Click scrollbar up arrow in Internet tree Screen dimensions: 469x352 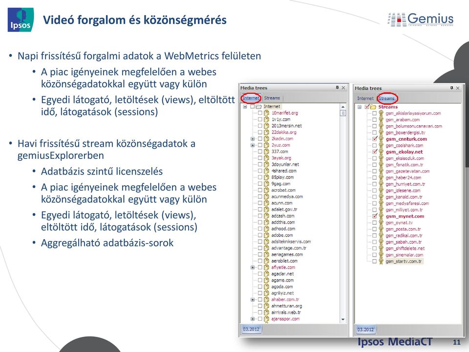point(343,107)
